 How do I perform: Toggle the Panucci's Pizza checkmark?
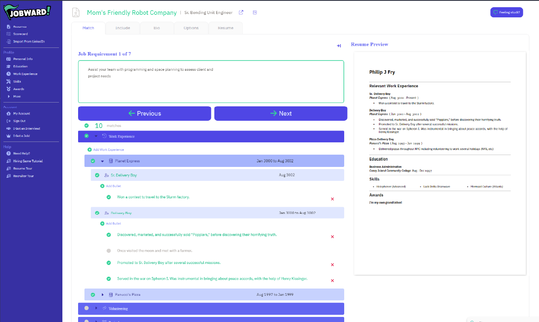[93, 294]
